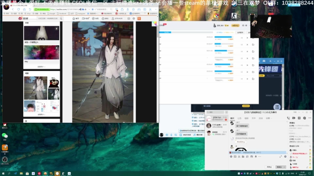Click QQ music share icon
This screenshot has width=314, height=176.
point(247,156)
